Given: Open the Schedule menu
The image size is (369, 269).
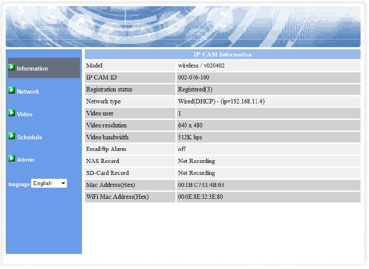Looking at the screenshot, I should pos(30,137).
